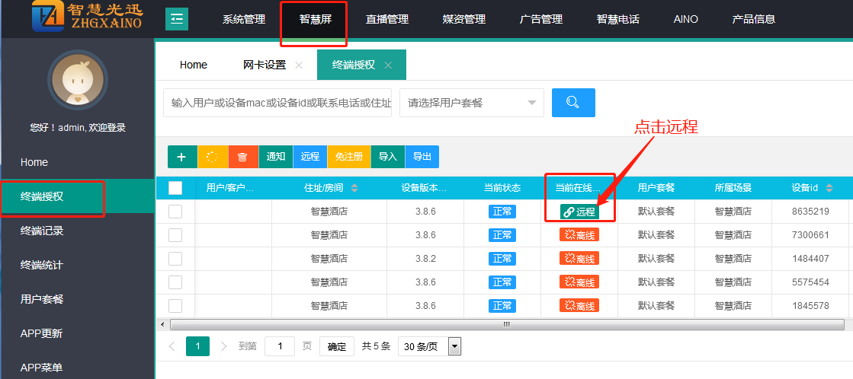Tick the select-all checkbox in table header

(x=175, y=188)
